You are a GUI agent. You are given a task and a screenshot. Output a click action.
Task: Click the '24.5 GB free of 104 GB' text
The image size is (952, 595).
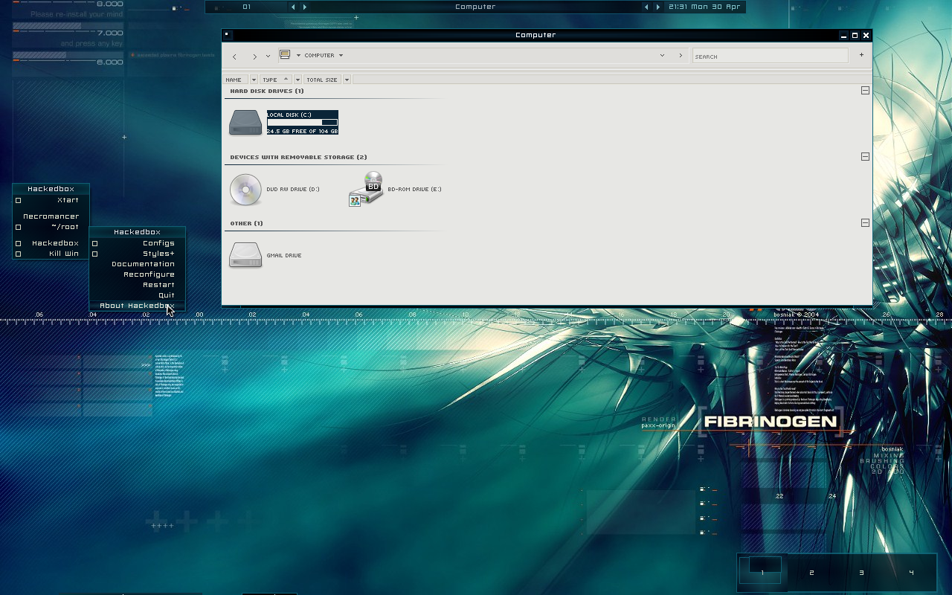pos(302,131)
